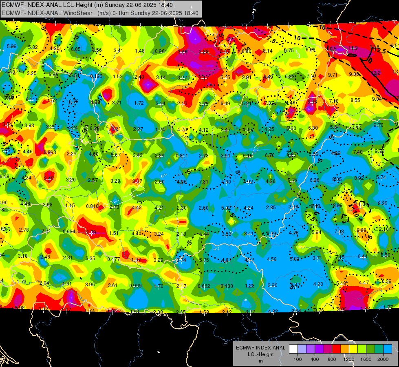The height and width of the screenshot is (367, 399).
Task: Click the wind shear value 0.811
Action: (182, 156)
